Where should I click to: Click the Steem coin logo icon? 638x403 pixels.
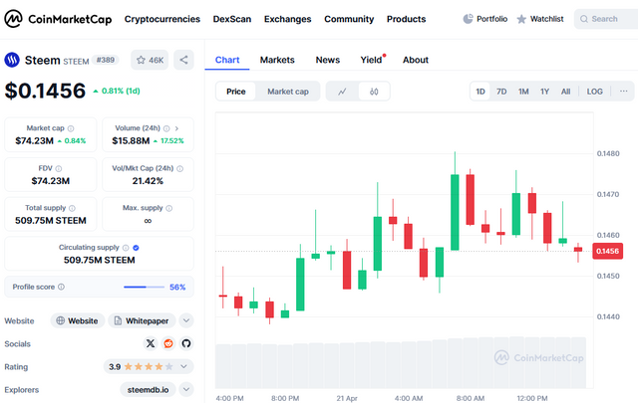12,60
